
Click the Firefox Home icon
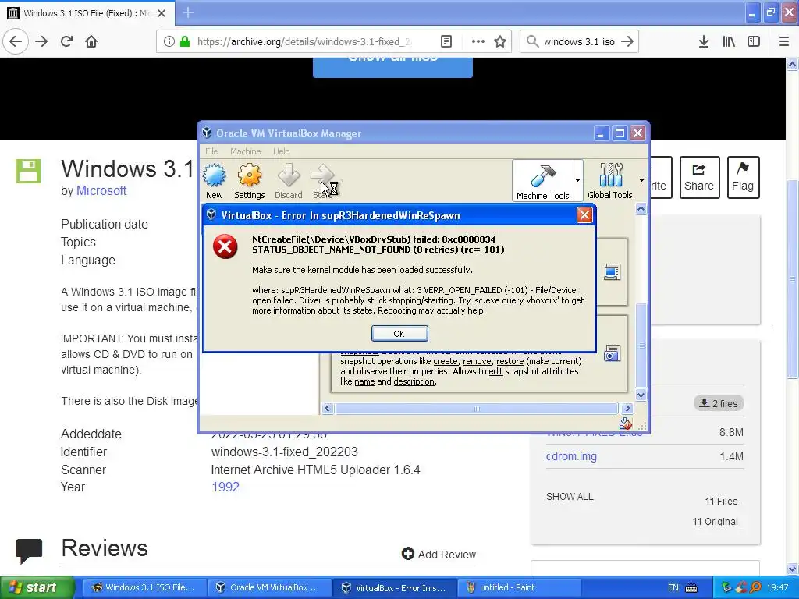[91, 41]
